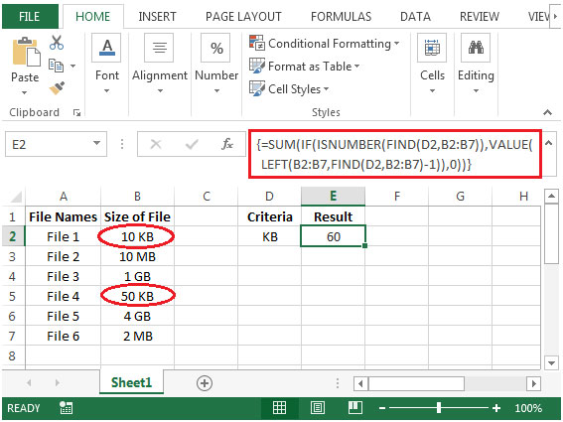This screenshot has width=563, height=422.
Task: Click horizontal scrollbar right arrow
Action: (533, 384)
